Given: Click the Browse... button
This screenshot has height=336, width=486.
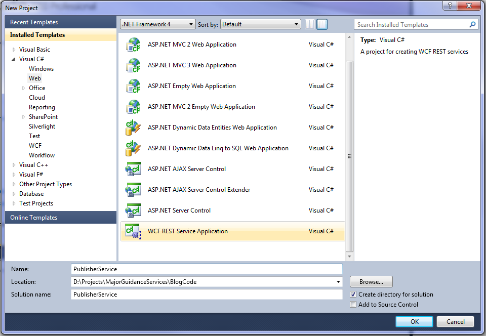Looking at the screenshot, I should click(x=371, y=282).
